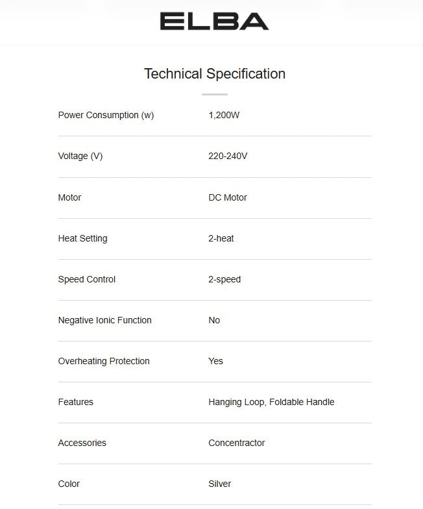
Task: Select the Concentractor accessory value
Action: 237,443
